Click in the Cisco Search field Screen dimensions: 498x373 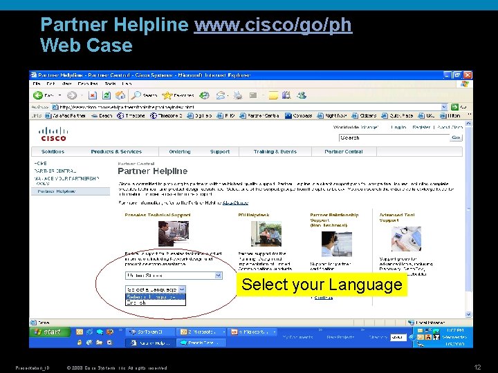[x=394, y=138]
